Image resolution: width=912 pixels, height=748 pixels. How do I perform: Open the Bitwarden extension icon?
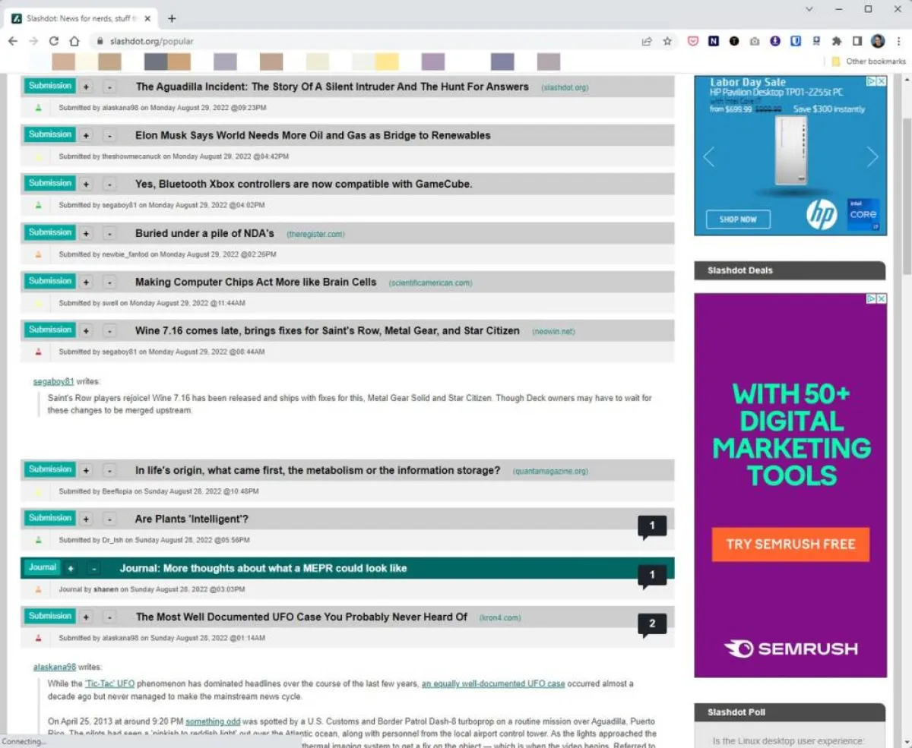pos(795,41)
